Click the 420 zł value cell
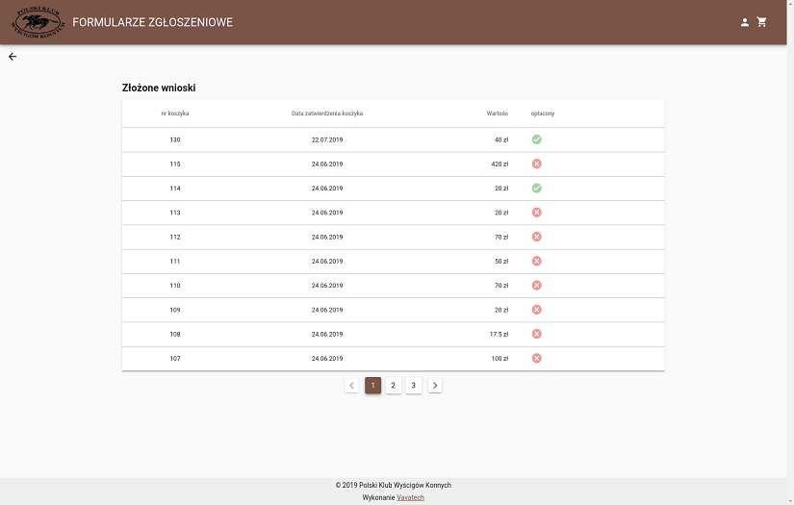Viewport: 794px width, 505px height. (x=499, y=164)
